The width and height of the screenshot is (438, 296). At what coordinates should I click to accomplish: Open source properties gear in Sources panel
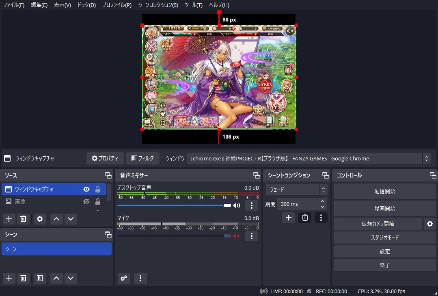pos(40,219)
